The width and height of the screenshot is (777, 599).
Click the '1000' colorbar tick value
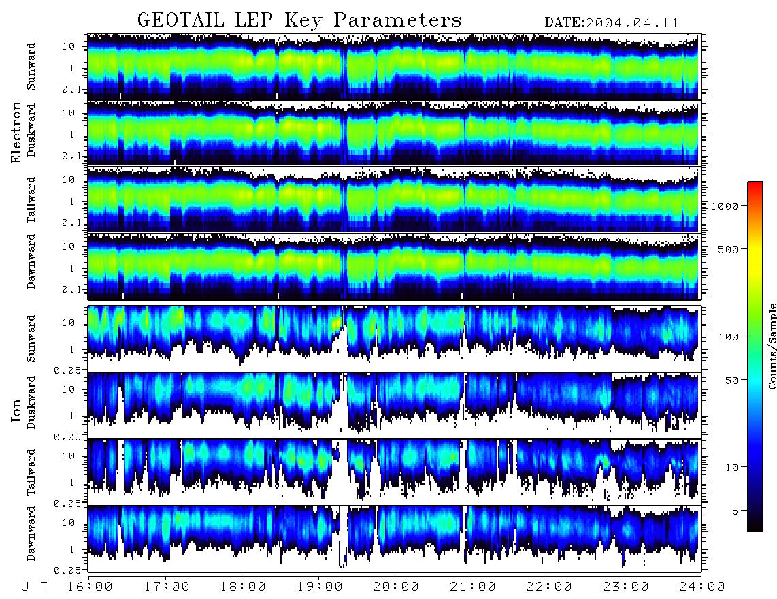725,206
